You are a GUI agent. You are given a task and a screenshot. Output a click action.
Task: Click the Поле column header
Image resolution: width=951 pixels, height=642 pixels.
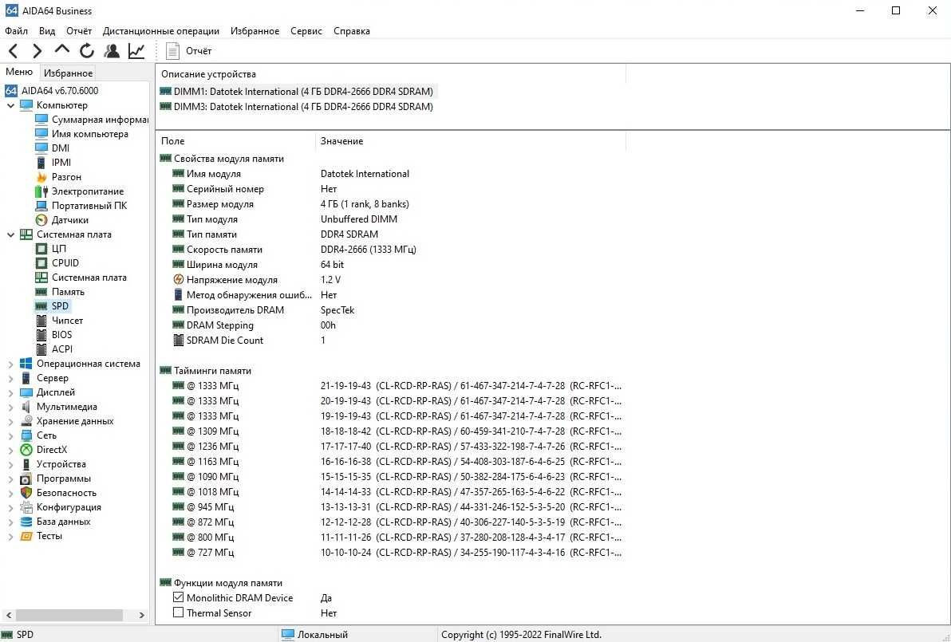point(236,140)
